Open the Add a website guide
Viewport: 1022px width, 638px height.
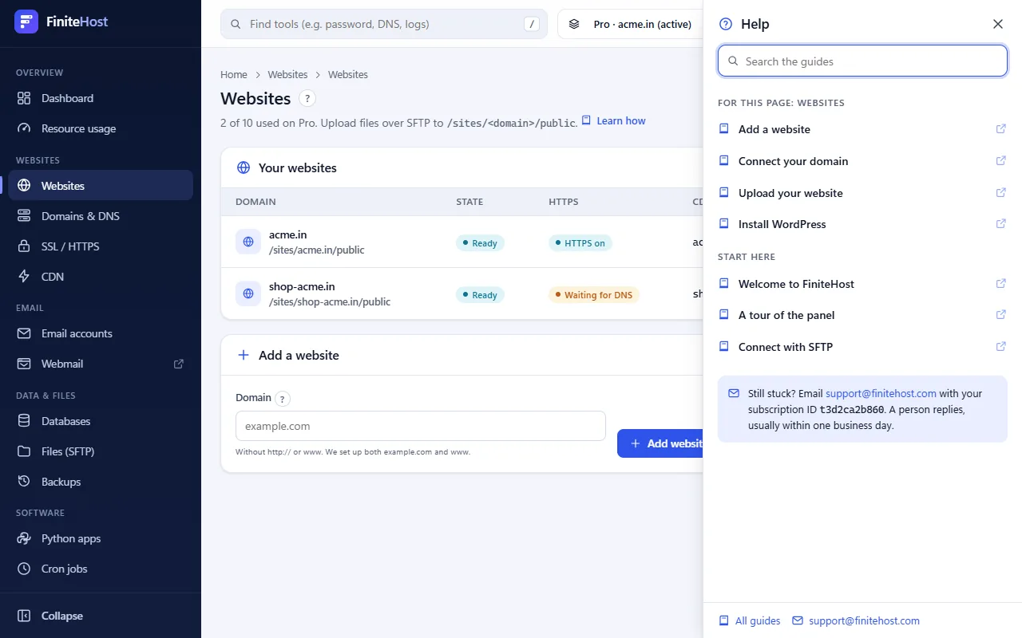point(862,129)
